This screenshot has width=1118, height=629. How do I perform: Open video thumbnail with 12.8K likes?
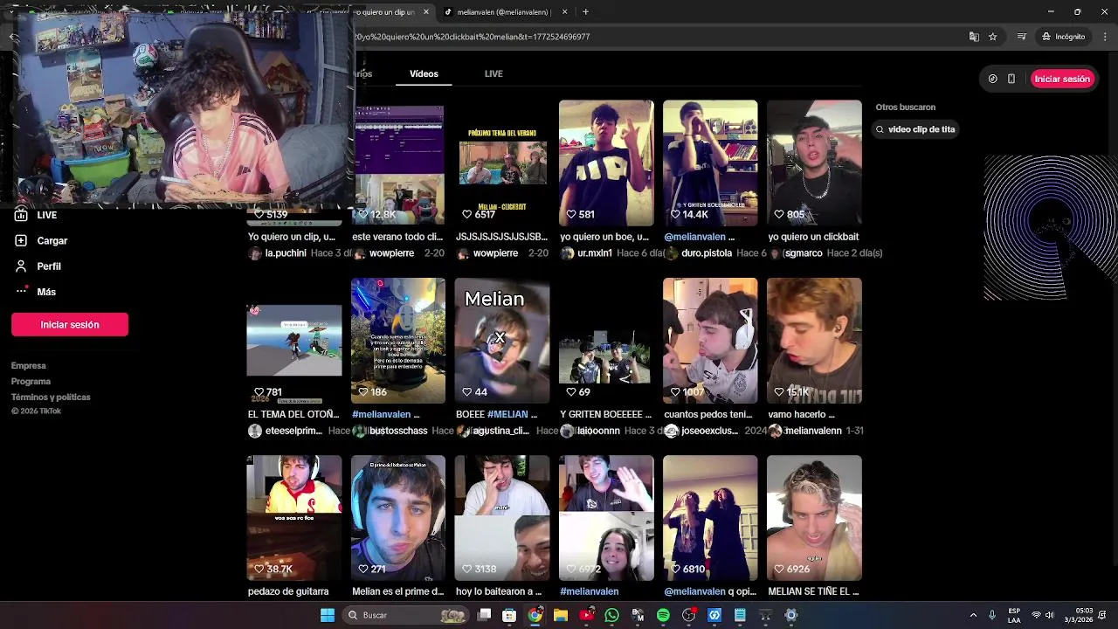398,163
